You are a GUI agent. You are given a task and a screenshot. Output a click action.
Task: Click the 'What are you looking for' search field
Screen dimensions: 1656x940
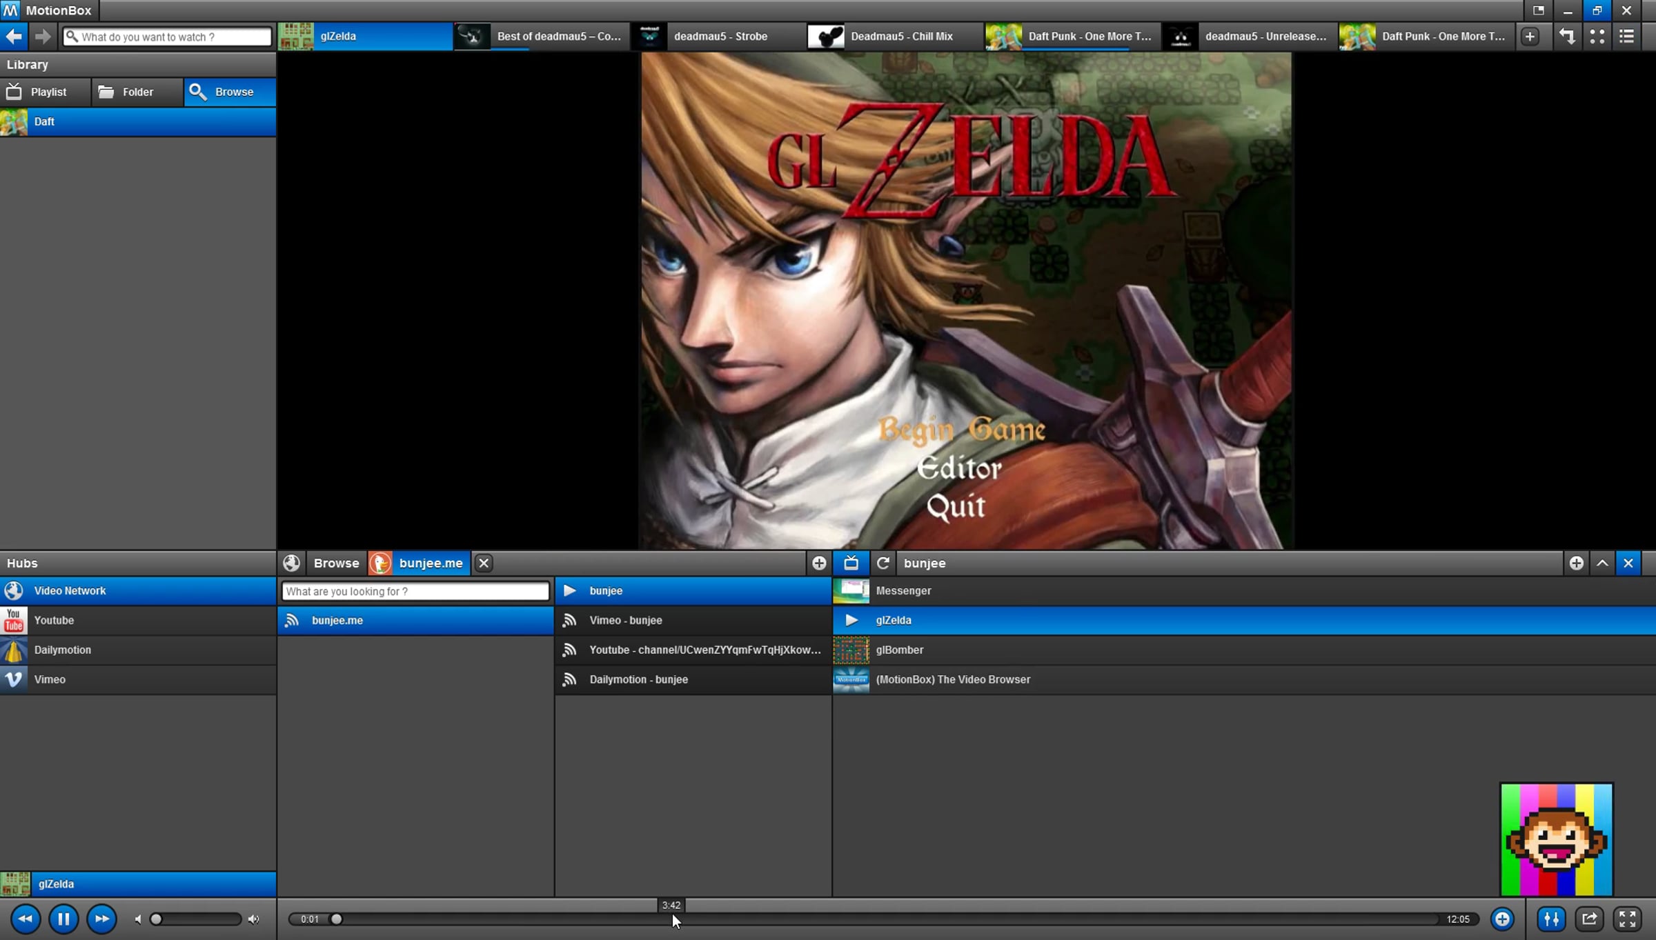coord(415,591)
